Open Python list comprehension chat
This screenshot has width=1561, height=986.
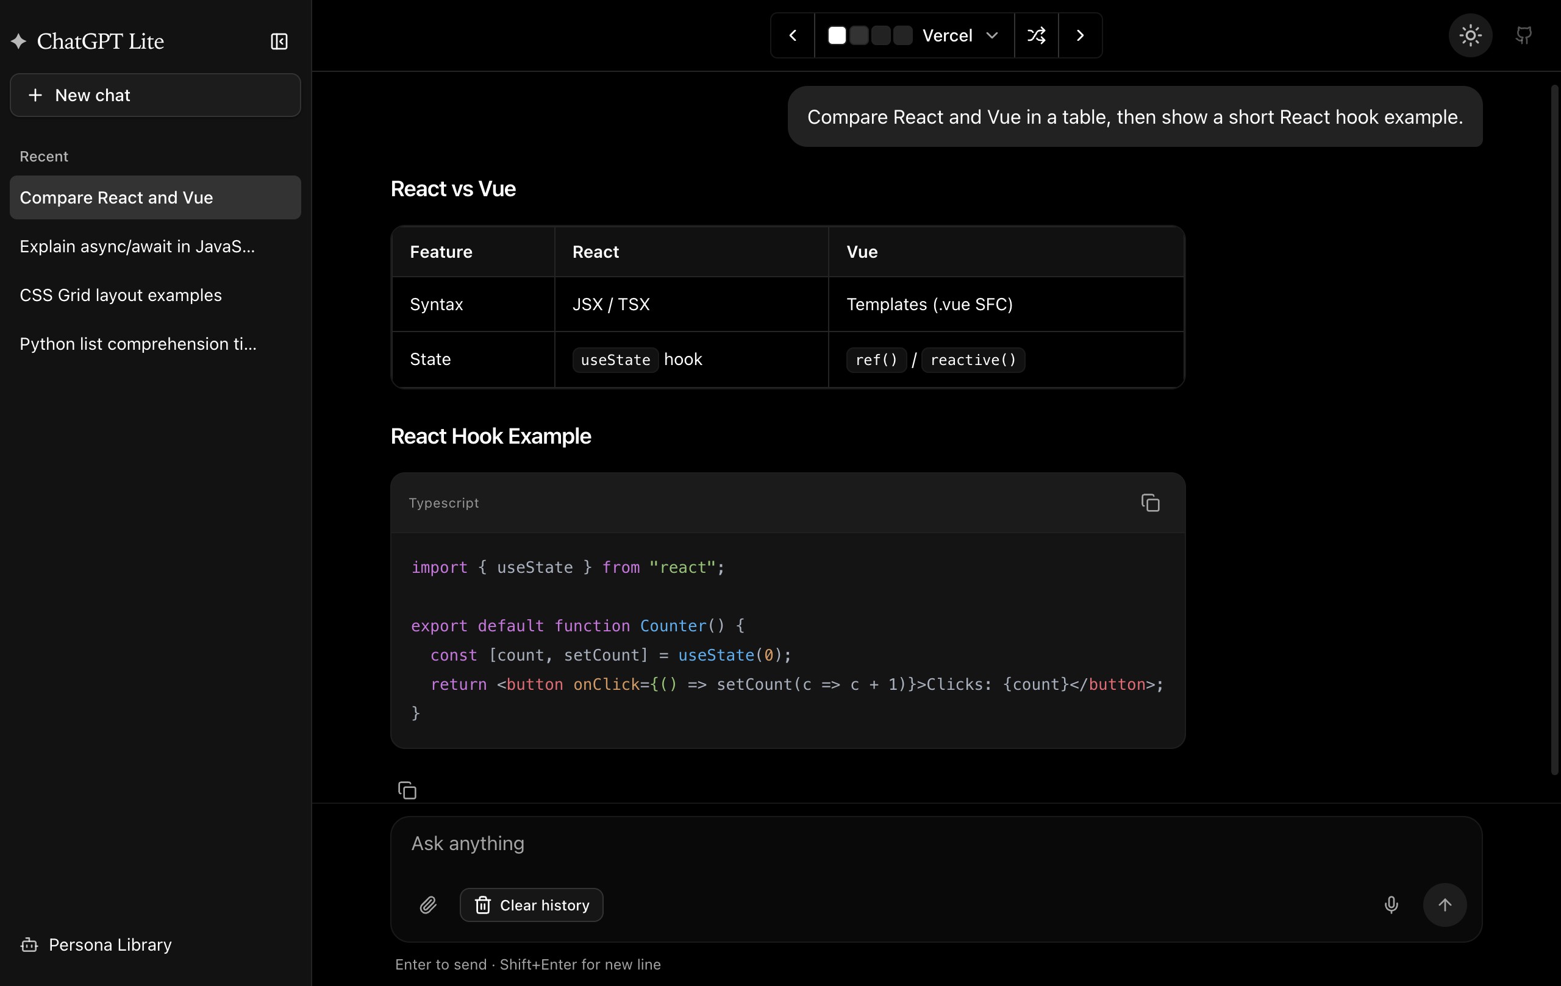[155, 343]
